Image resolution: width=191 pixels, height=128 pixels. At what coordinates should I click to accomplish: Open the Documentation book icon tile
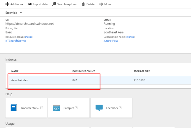pos(14,108)
